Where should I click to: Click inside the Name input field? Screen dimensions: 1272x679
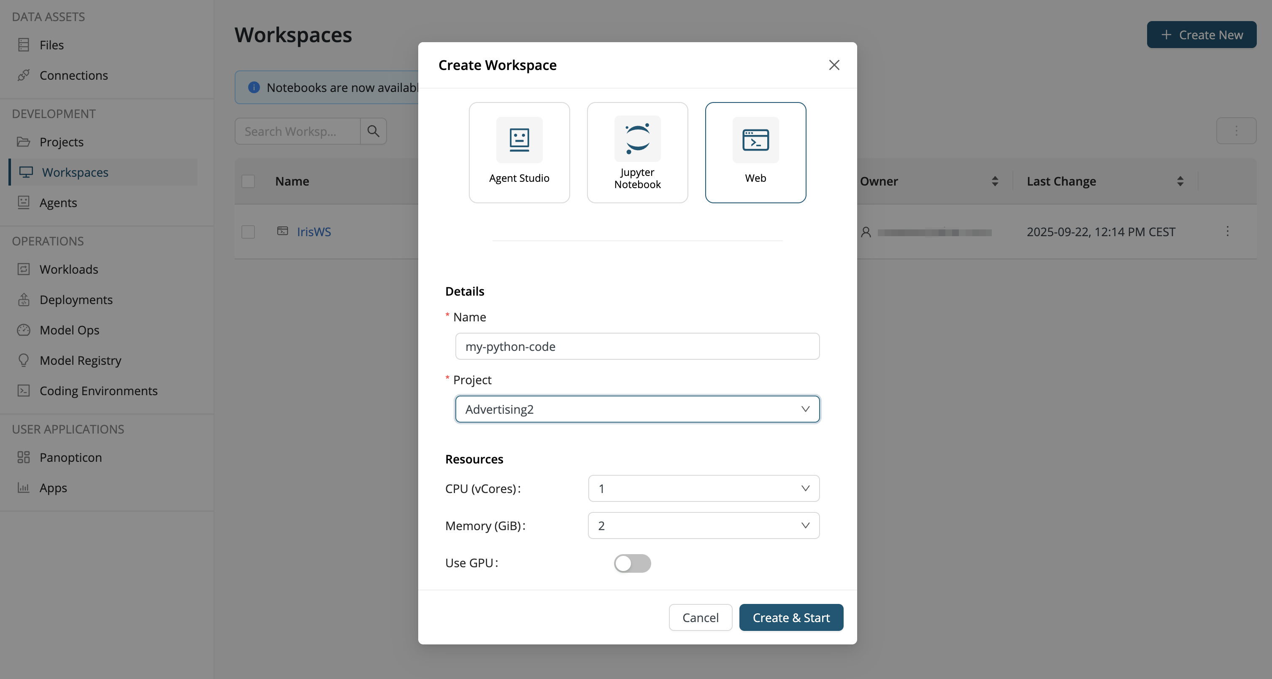point(637,346)
